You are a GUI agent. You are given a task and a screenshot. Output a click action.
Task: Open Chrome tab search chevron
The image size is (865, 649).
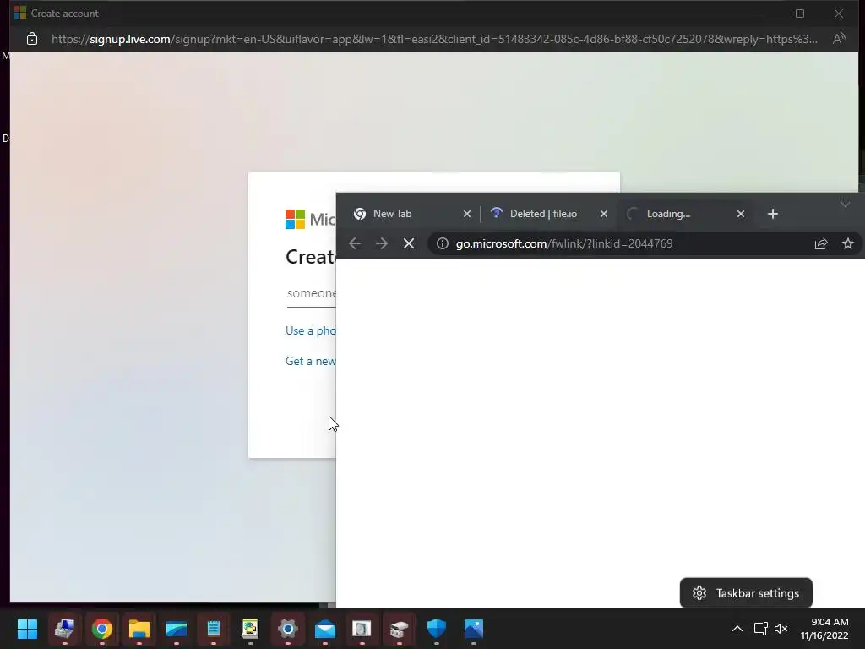845,205
